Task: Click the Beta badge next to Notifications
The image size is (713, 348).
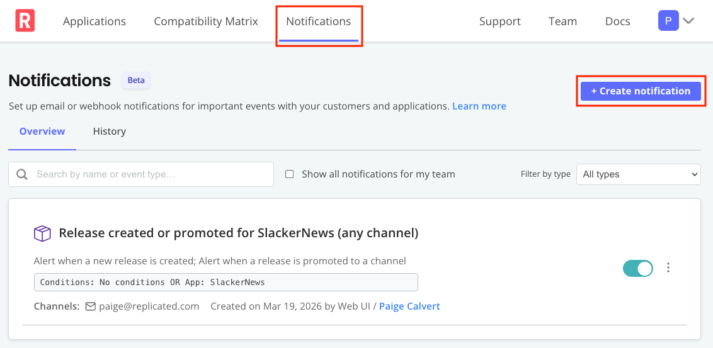Action: coord(136,81)
